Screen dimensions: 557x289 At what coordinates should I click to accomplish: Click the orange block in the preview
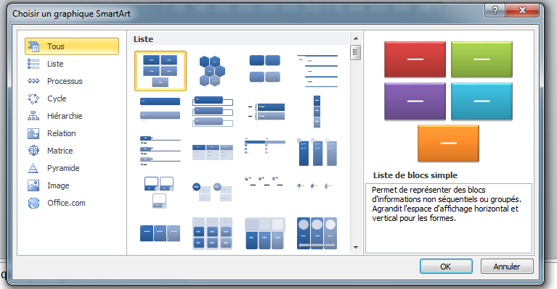pyautogui.click(x=448, y=143)
